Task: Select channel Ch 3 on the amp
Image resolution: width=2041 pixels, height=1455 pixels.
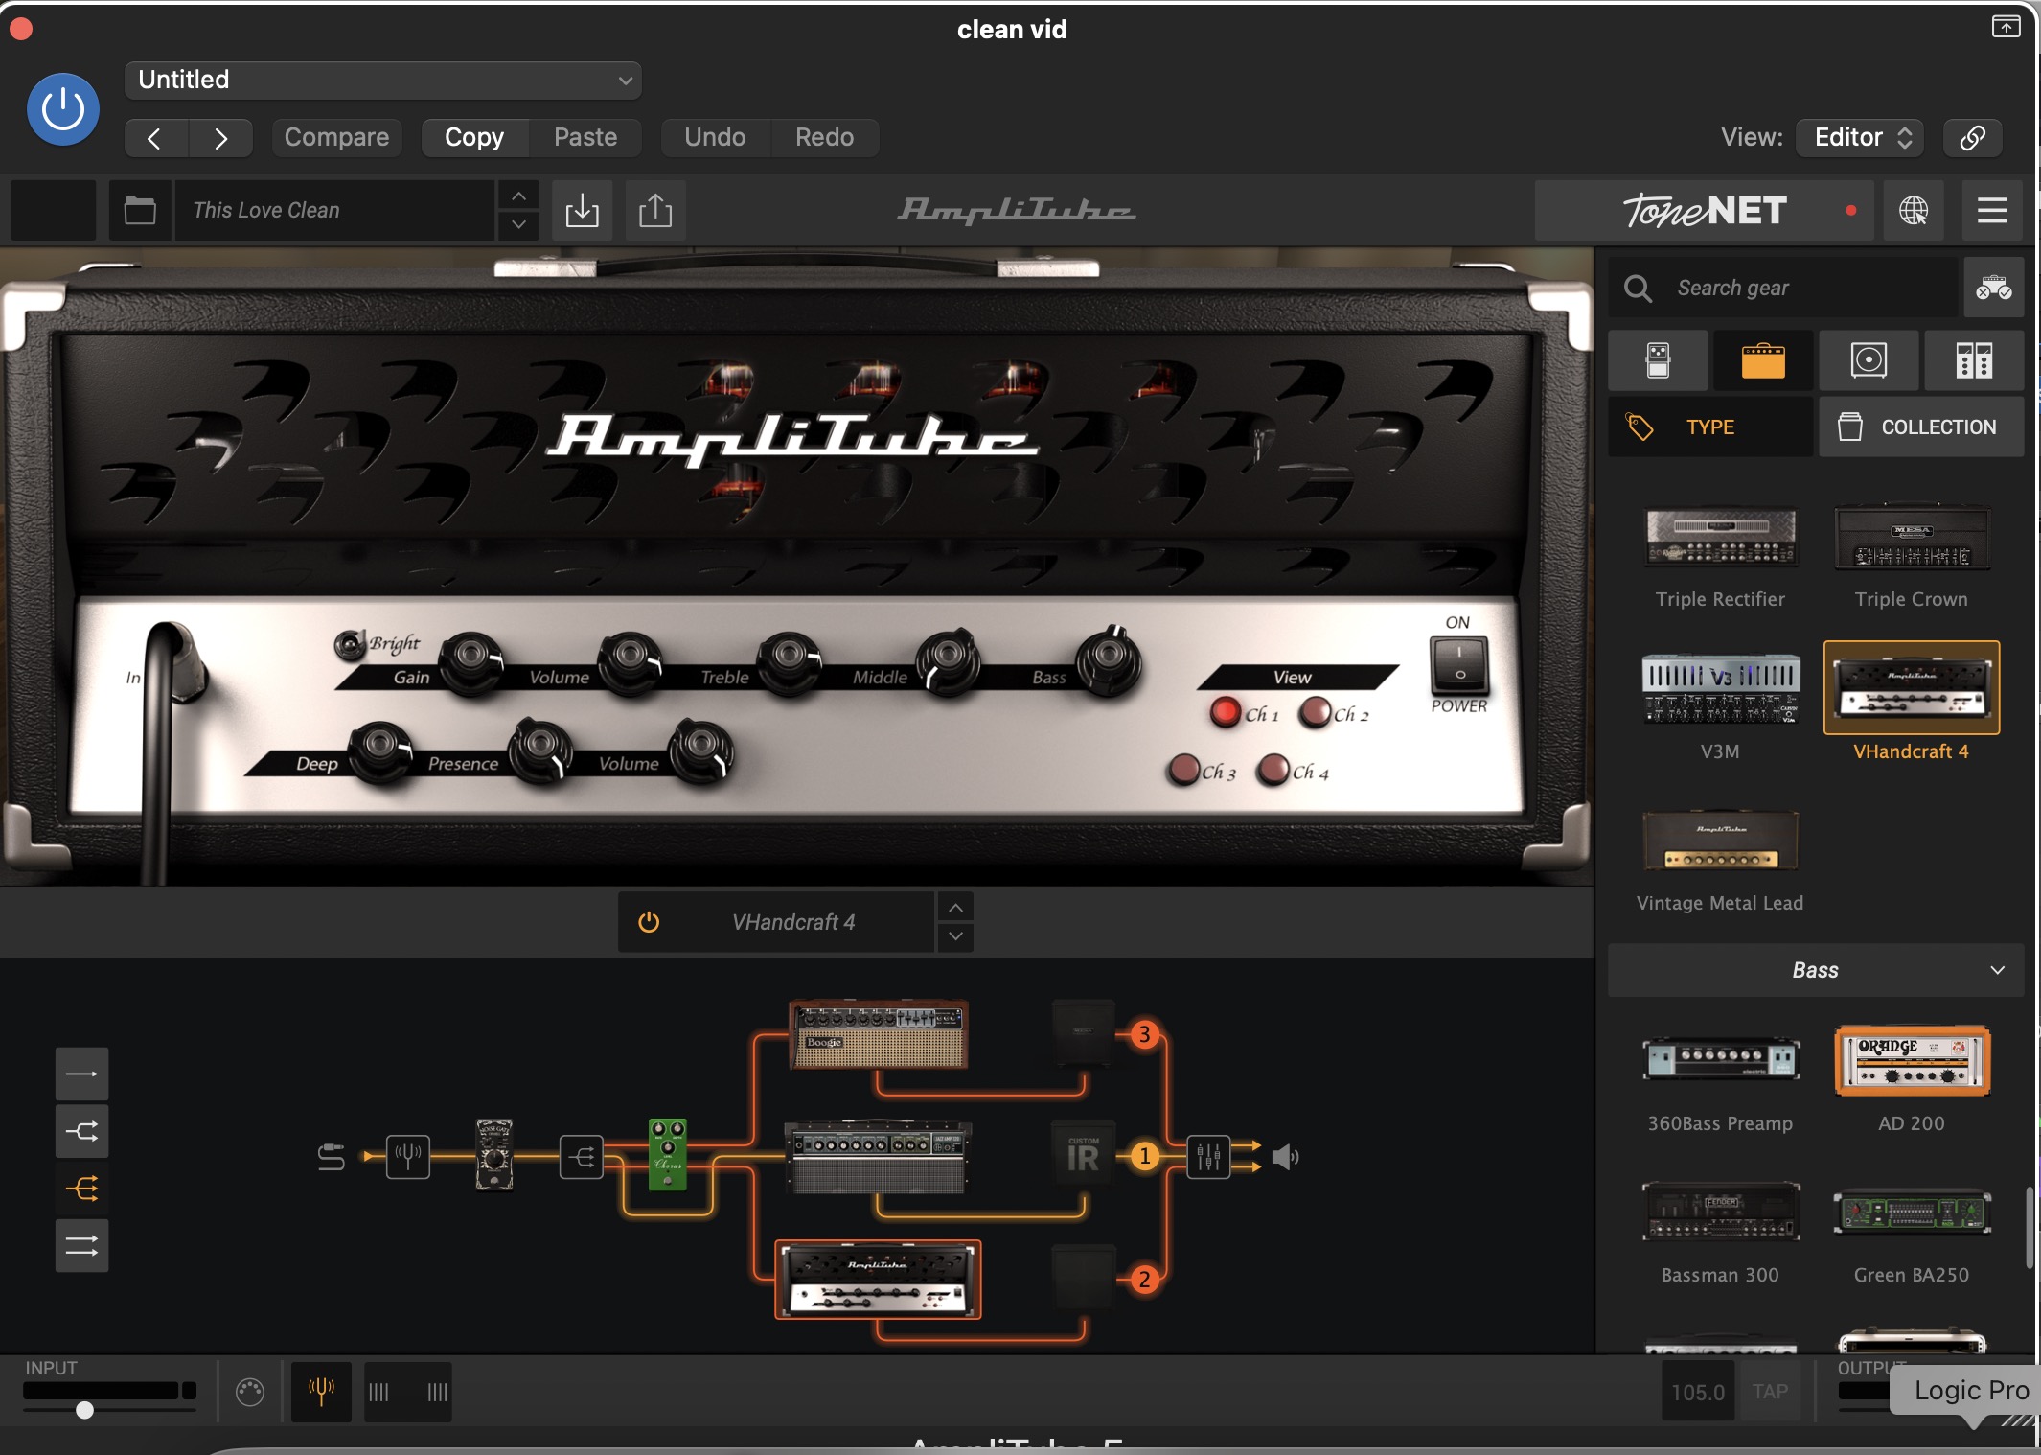Action: [x=1183, y=769]
